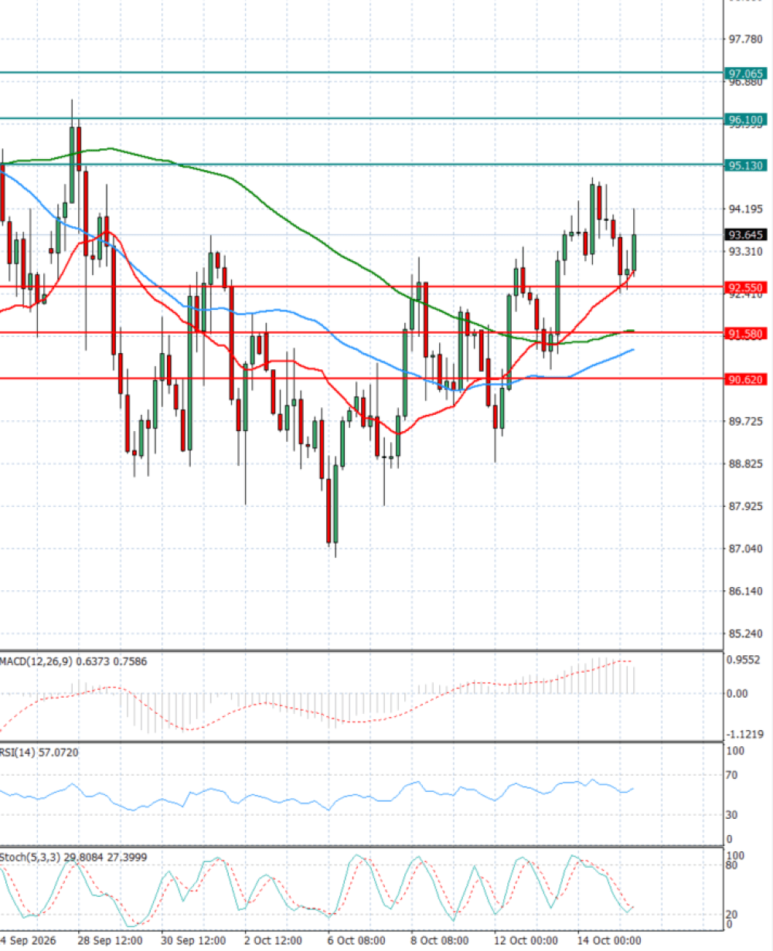The height and width of the screenshot is (951, 773).
Task: Select the current price tag 93.645
Action: (x=746, y=235)
